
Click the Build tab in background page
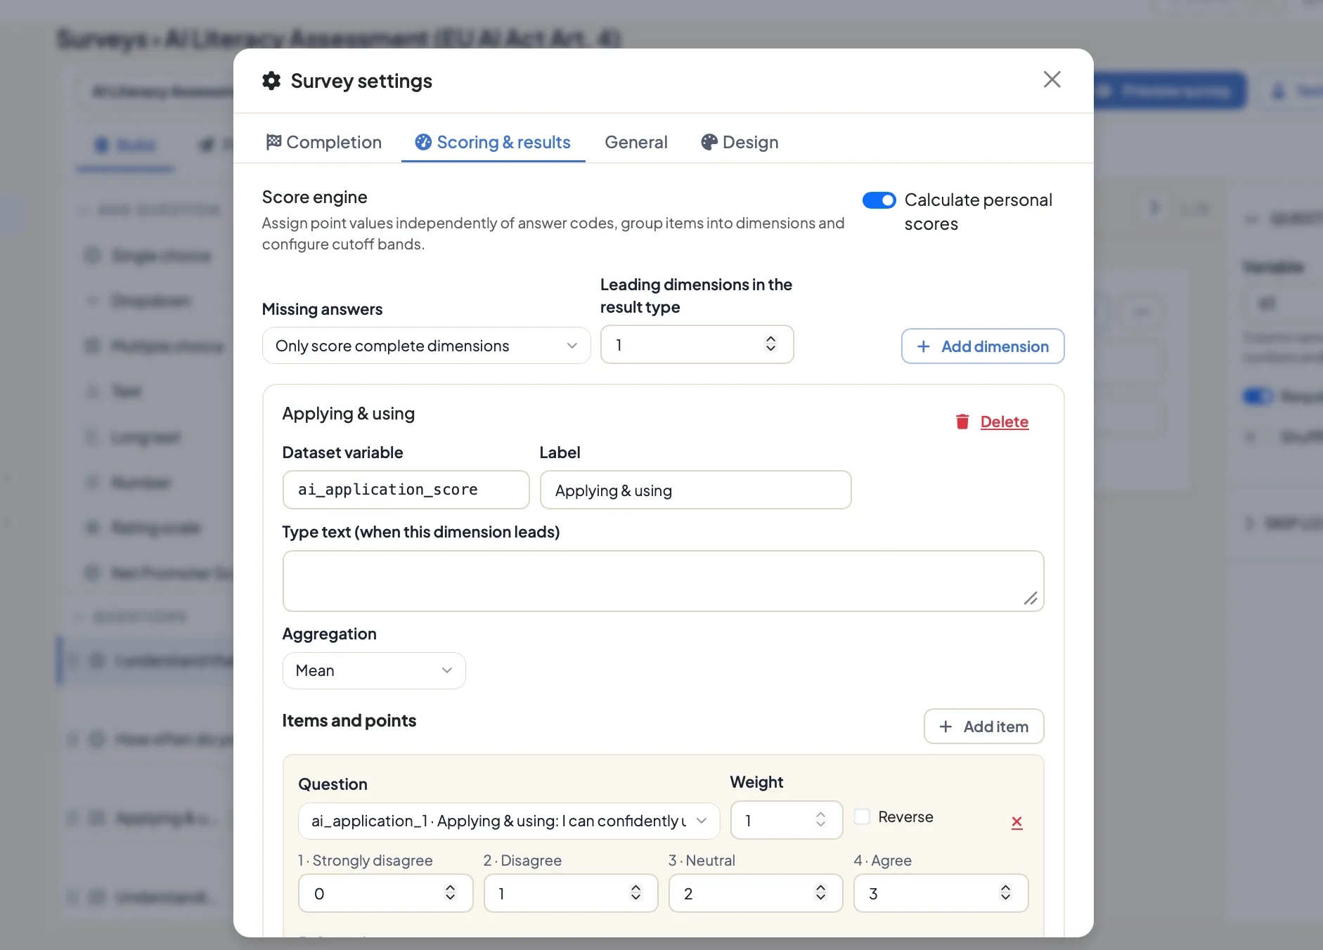(126, 145)
